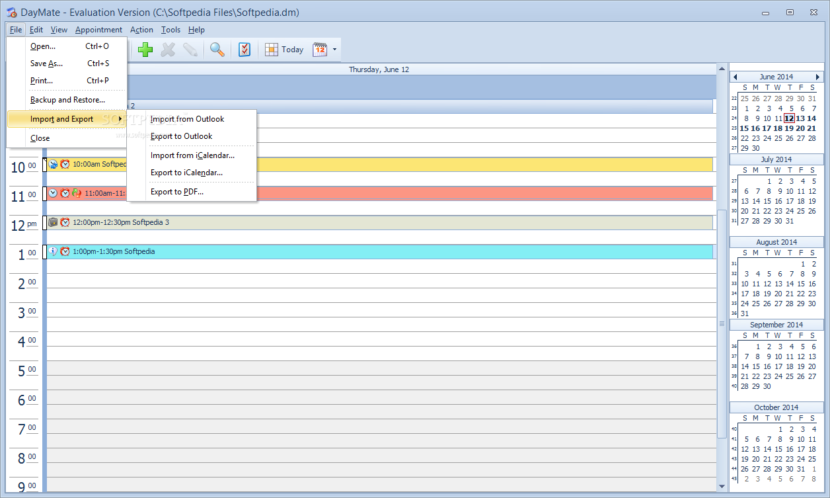830x498 pixels.
Task: Select the 12:00pm-12:30pm Softpedia 3 appointment
Action: (380, 222)
